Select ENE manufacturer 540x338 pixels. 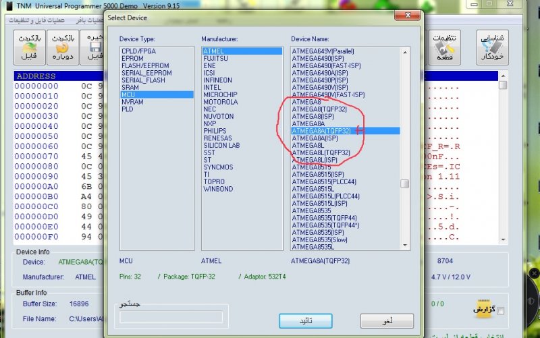click(209, 65)
